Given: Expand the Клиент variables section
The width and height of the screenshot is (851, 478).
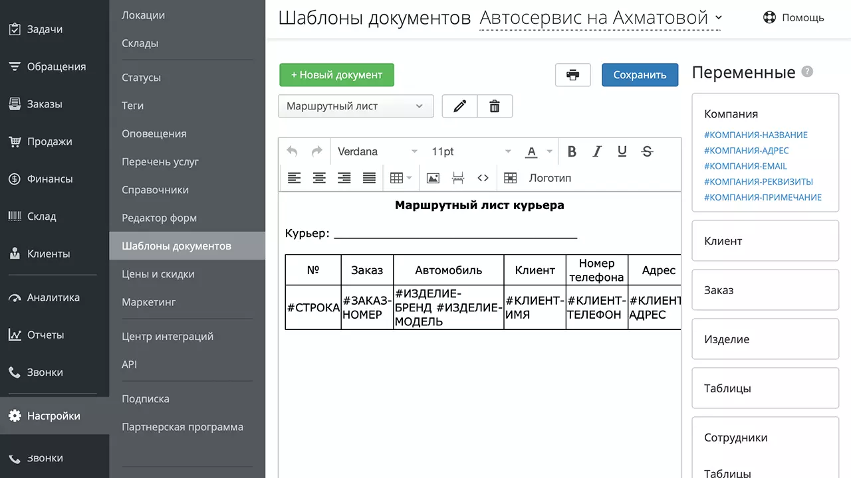Looking at the screenshot, I should click(765, 241).
